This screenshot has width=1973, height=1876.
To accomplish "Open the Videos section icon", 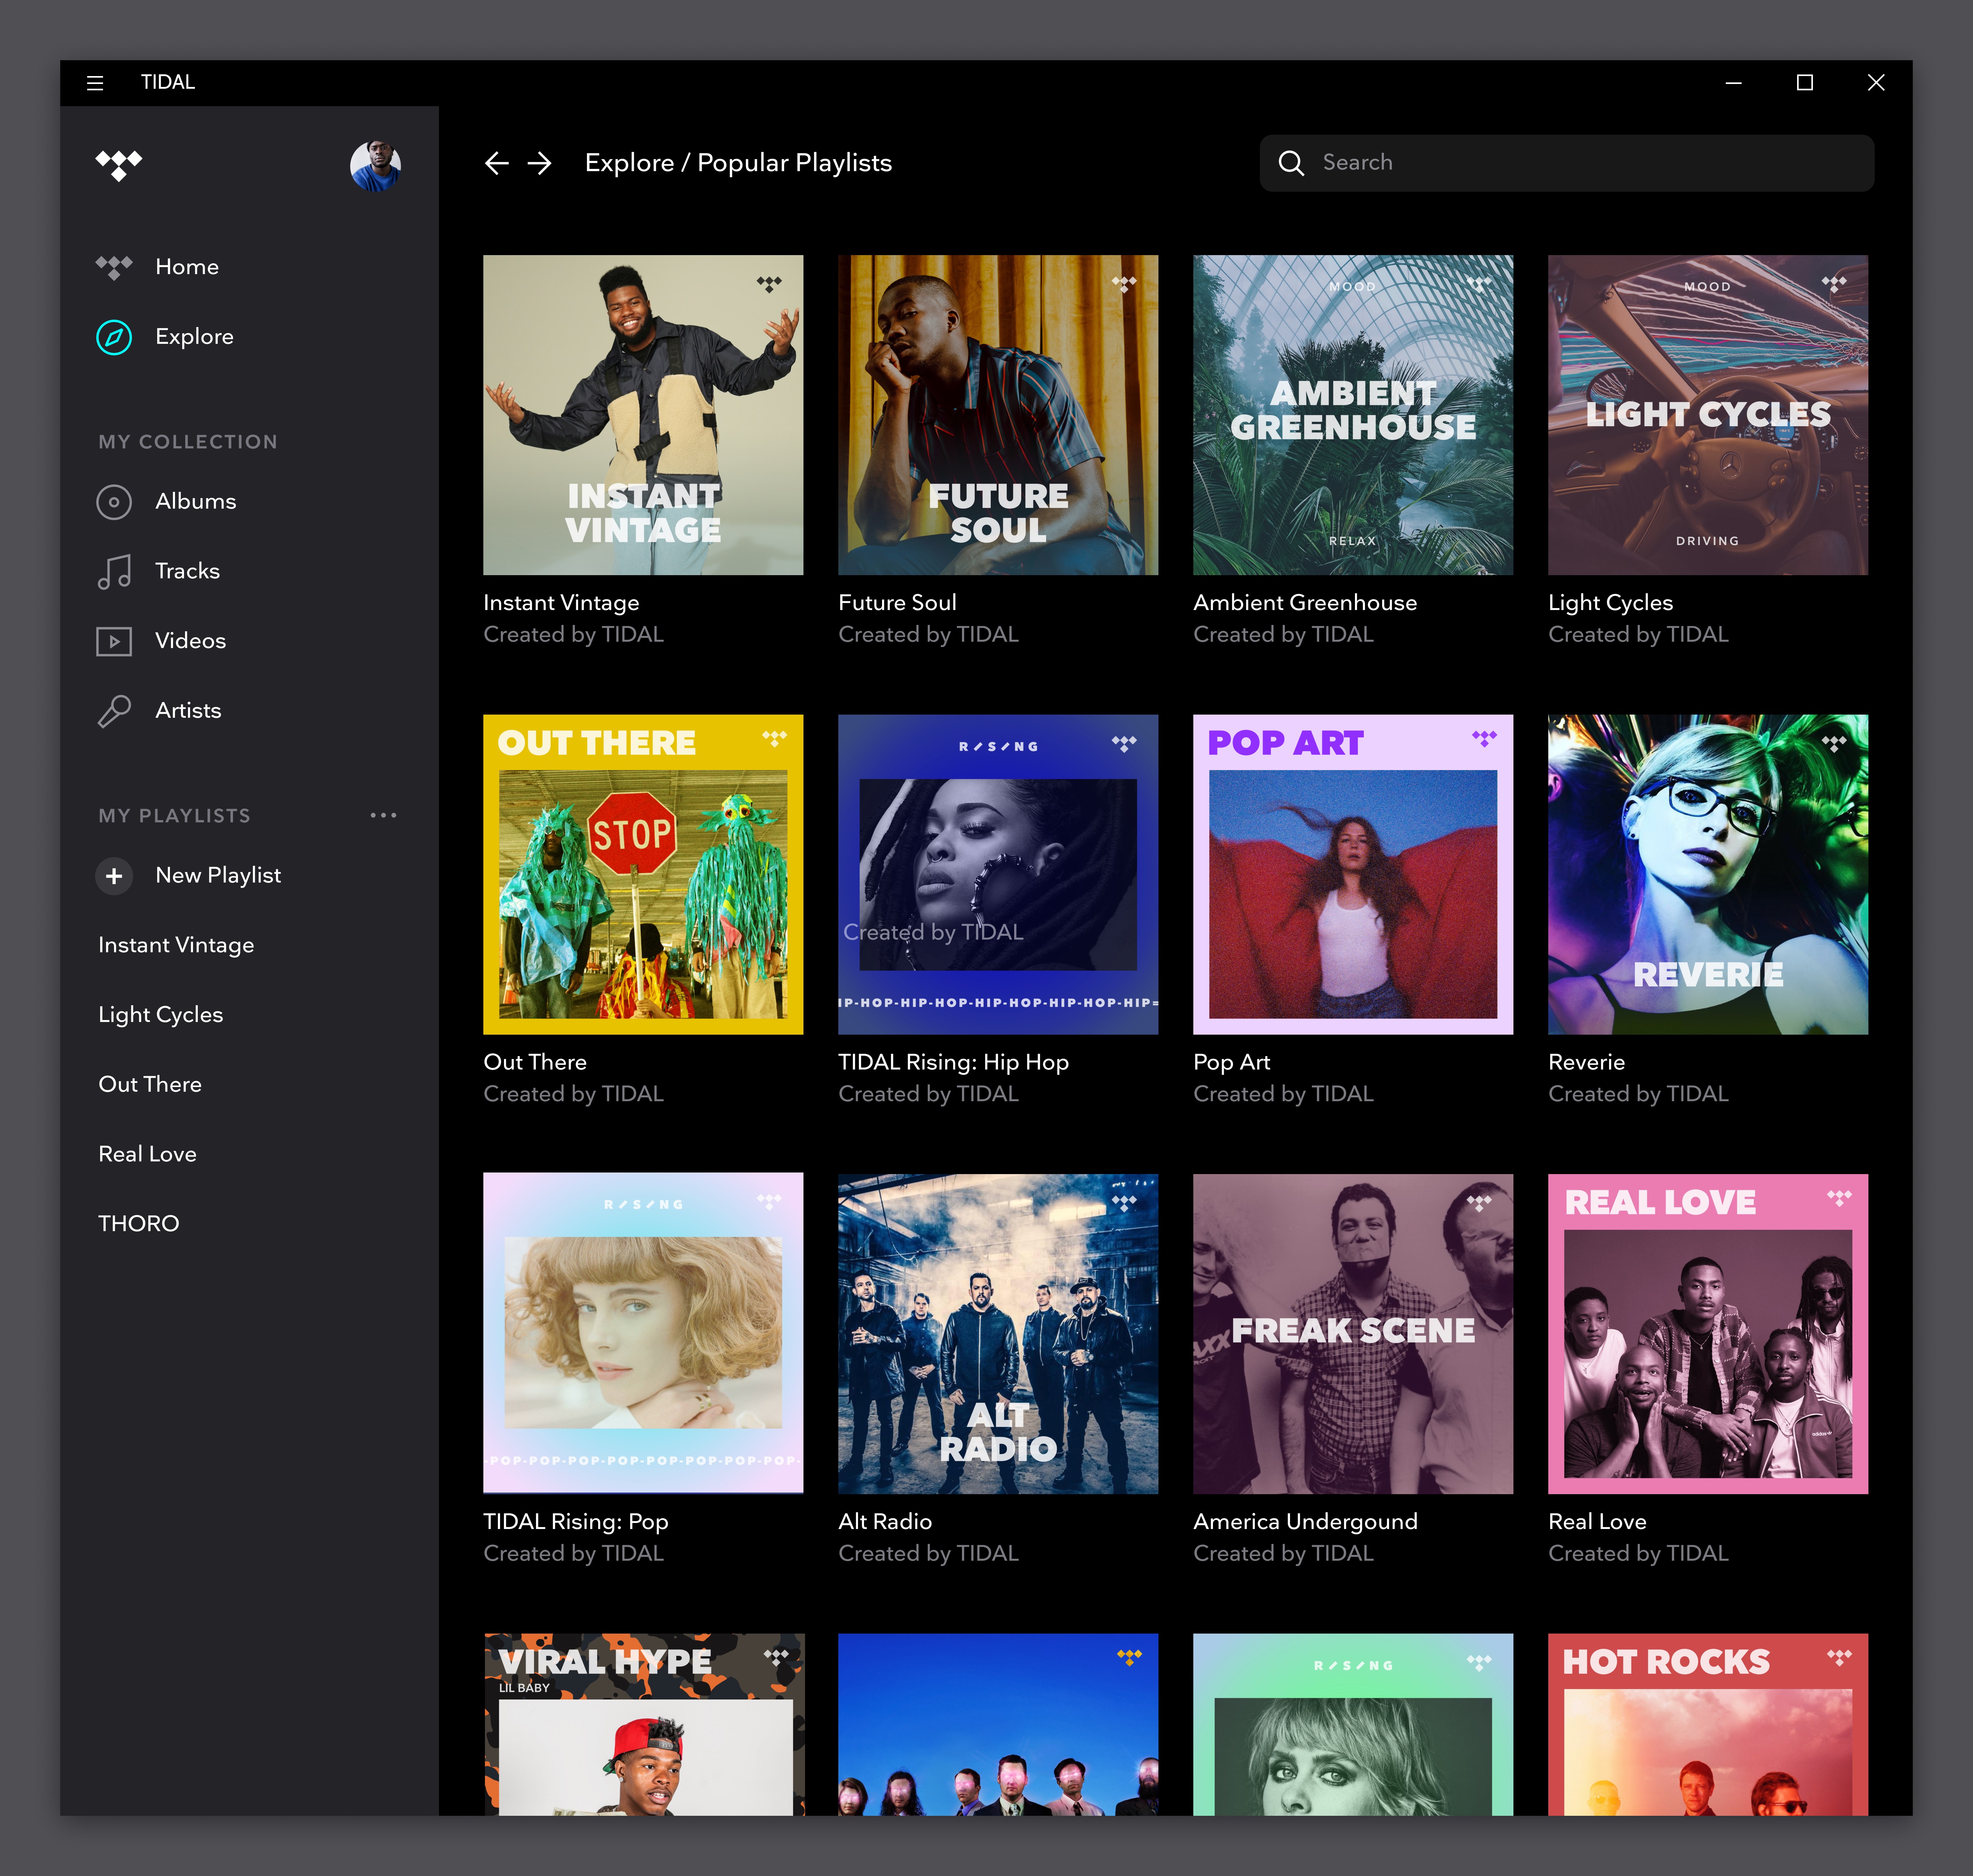I will pos(114,641).
